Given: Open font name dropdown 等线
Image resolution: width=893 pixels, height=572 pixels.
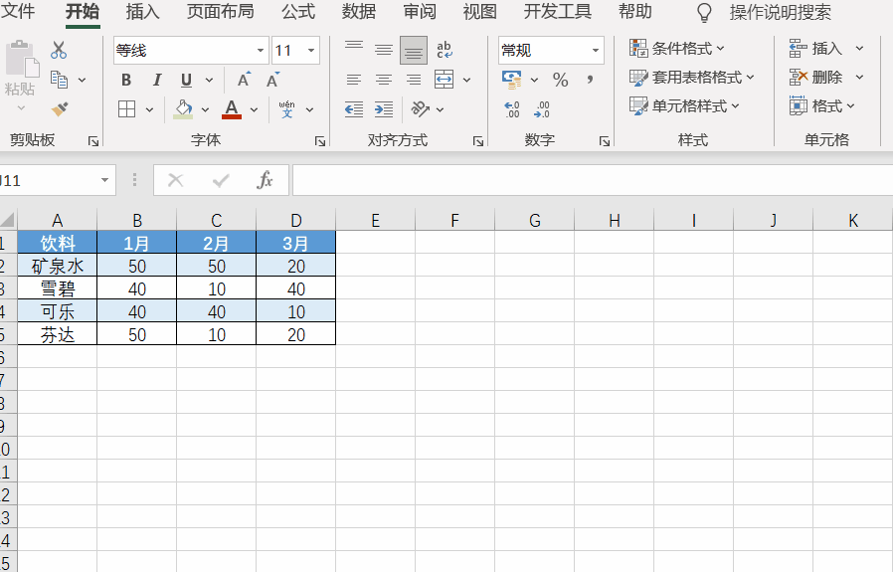Looking at the screenshot, I should pos(261,50).
